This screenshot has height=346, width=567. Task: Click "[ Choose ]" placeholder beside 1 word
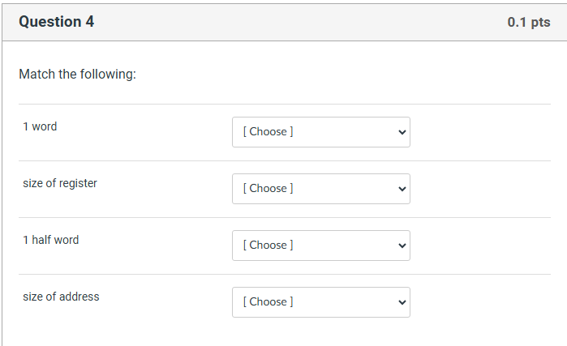coord(268,132)
